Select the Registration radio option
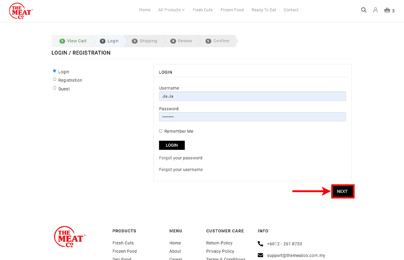 click(x=55, y=80)
